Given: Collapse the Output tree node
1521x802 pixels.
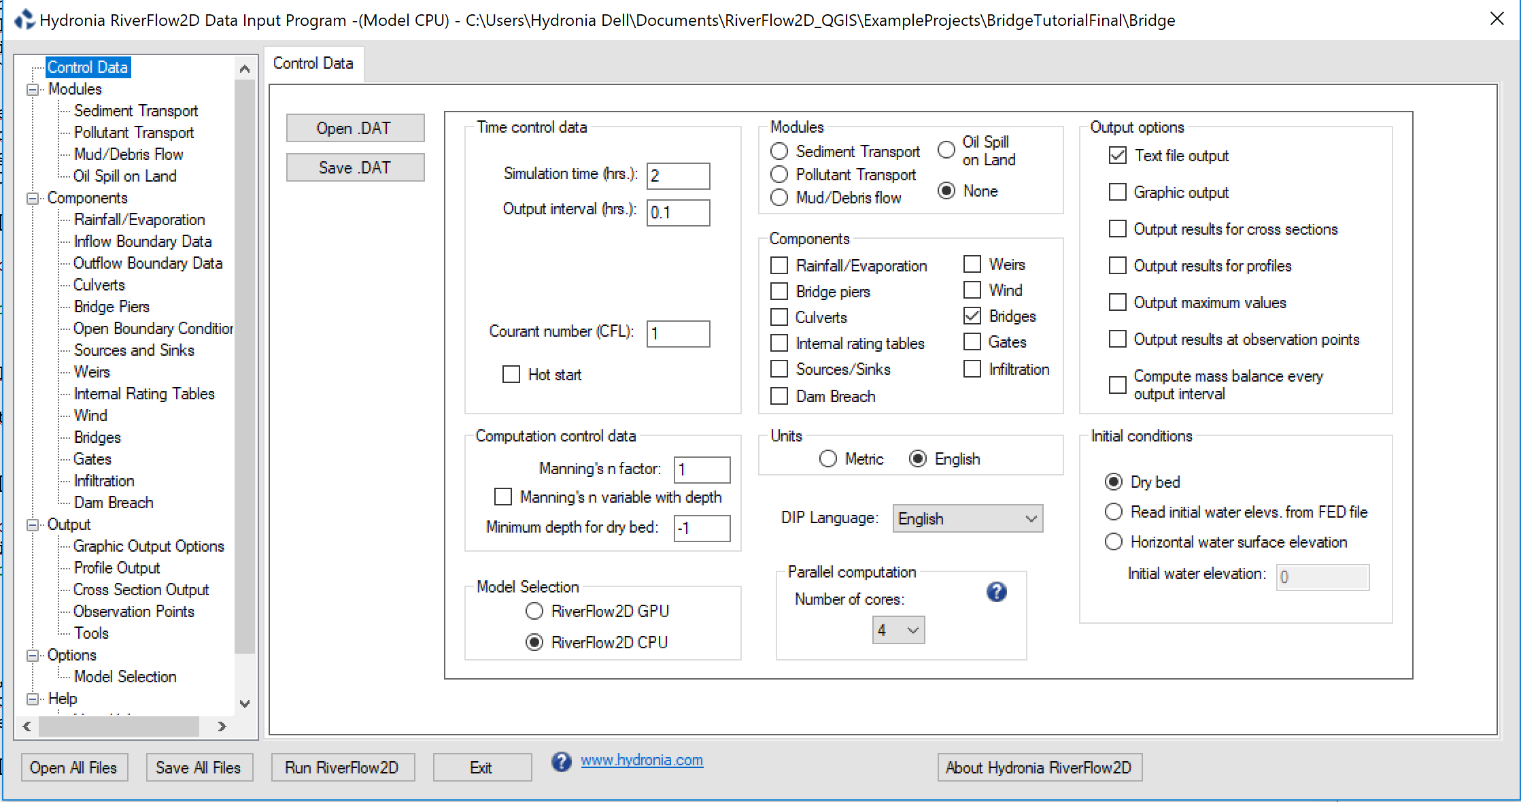Looking at the screenshot, I should (32, 524).
